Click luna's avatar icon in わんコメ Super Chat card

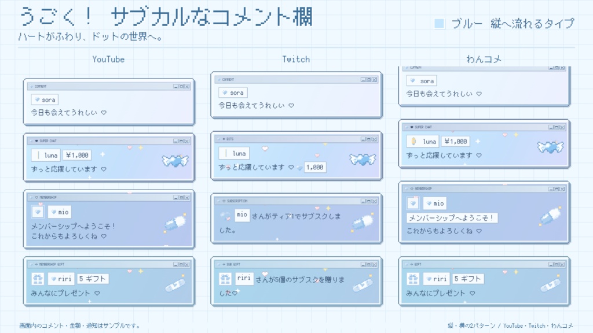pos(413,141)
